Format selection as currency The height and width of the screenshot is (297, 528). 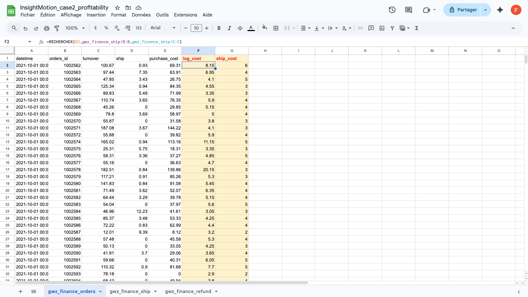tap(95, 28)
